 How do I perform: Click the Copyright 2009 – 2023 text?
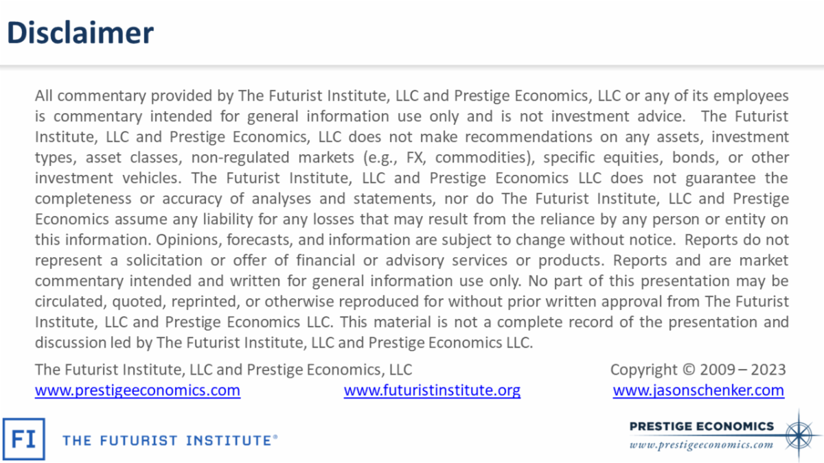tap(698, 370)
